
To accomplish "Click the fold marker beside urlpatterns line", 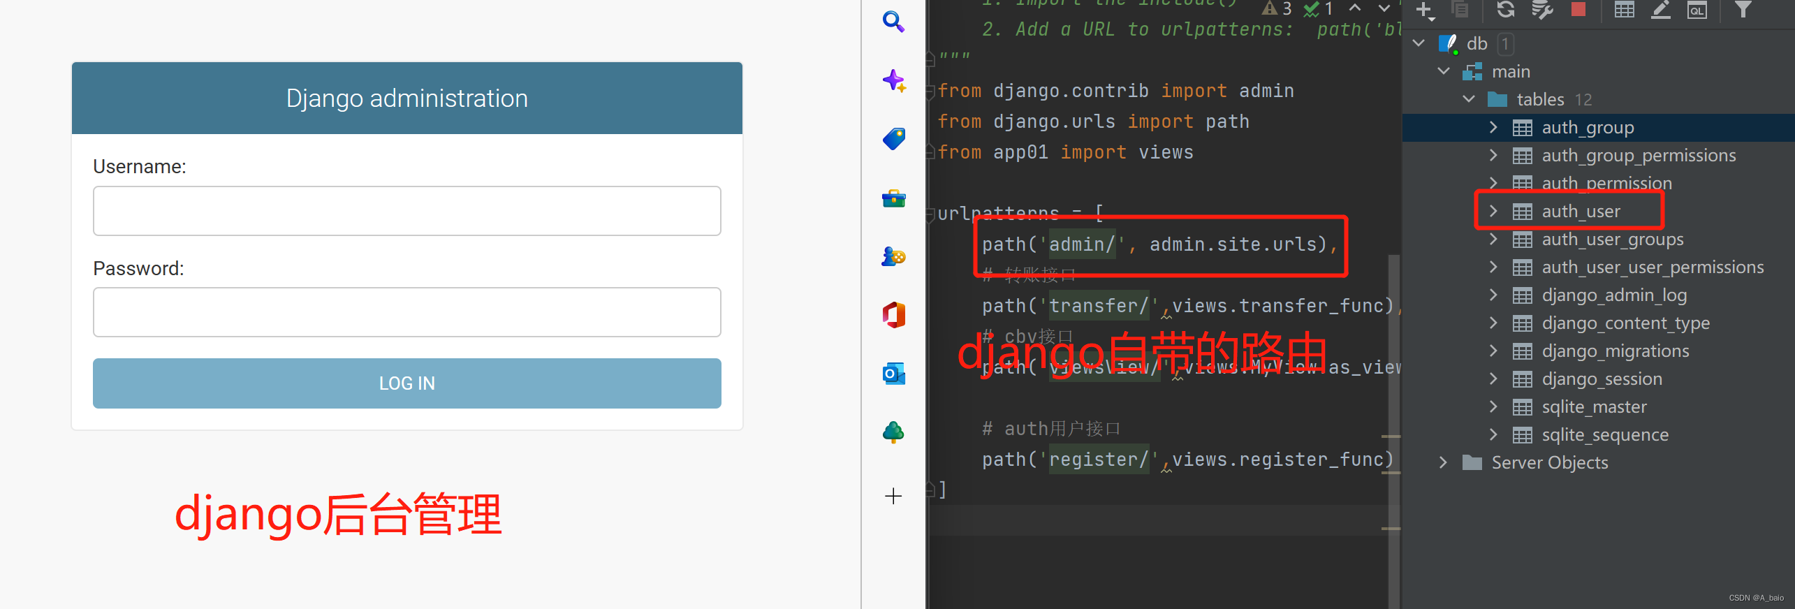I will 930,214.
